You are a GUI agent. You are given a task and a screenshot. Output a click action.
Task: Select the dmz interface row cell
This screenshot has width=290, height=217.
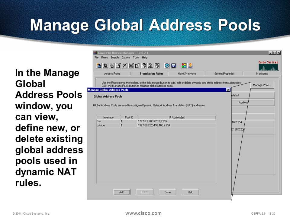pos(108,121)
